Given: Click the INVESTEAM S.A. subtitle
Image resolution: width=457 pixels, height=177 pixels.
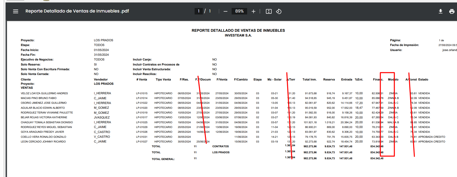Looking at the screenshot, I should click(x=238, y=35).
